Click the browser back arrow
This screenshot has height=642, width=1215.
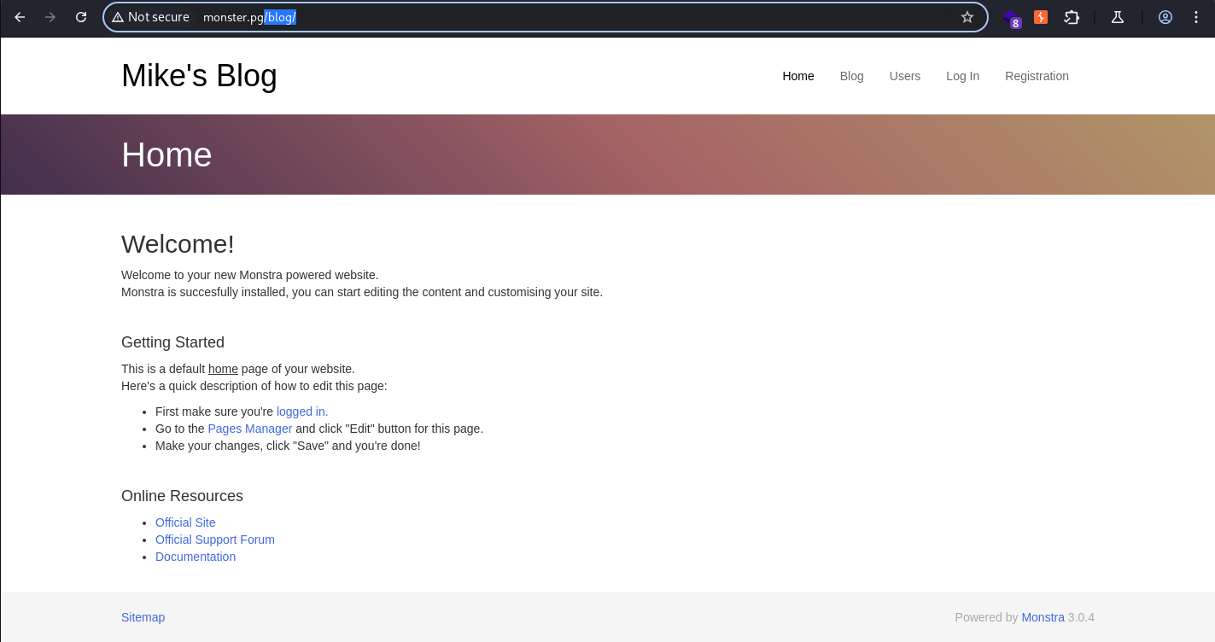click(20, 17)
